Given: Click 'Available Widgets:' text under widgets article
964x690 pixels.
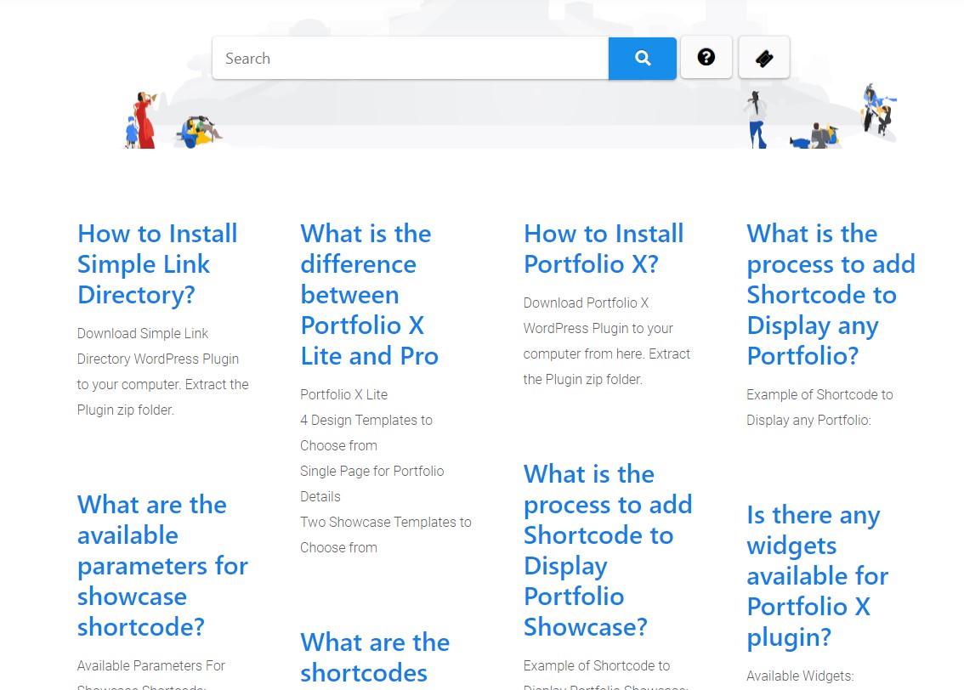Looking at the screenshot, I should click(x=800, y=676).
